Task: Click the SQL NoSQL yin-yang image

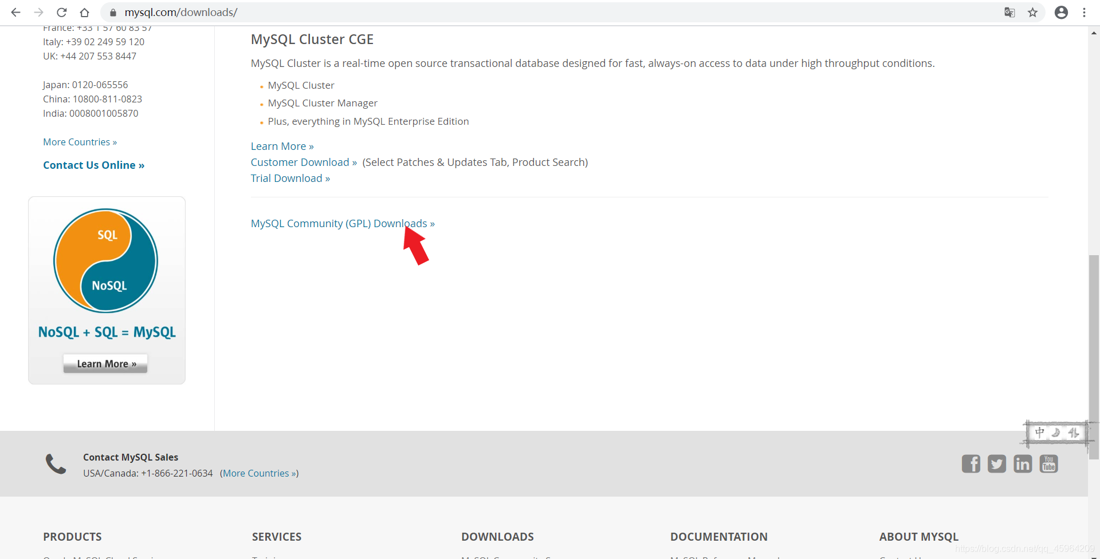Action: (106, 260)
